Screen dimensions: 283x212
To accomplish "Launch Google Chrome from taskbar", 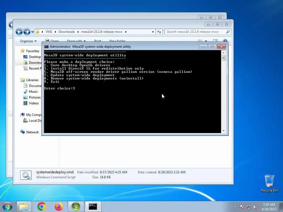I will (42, 206).
